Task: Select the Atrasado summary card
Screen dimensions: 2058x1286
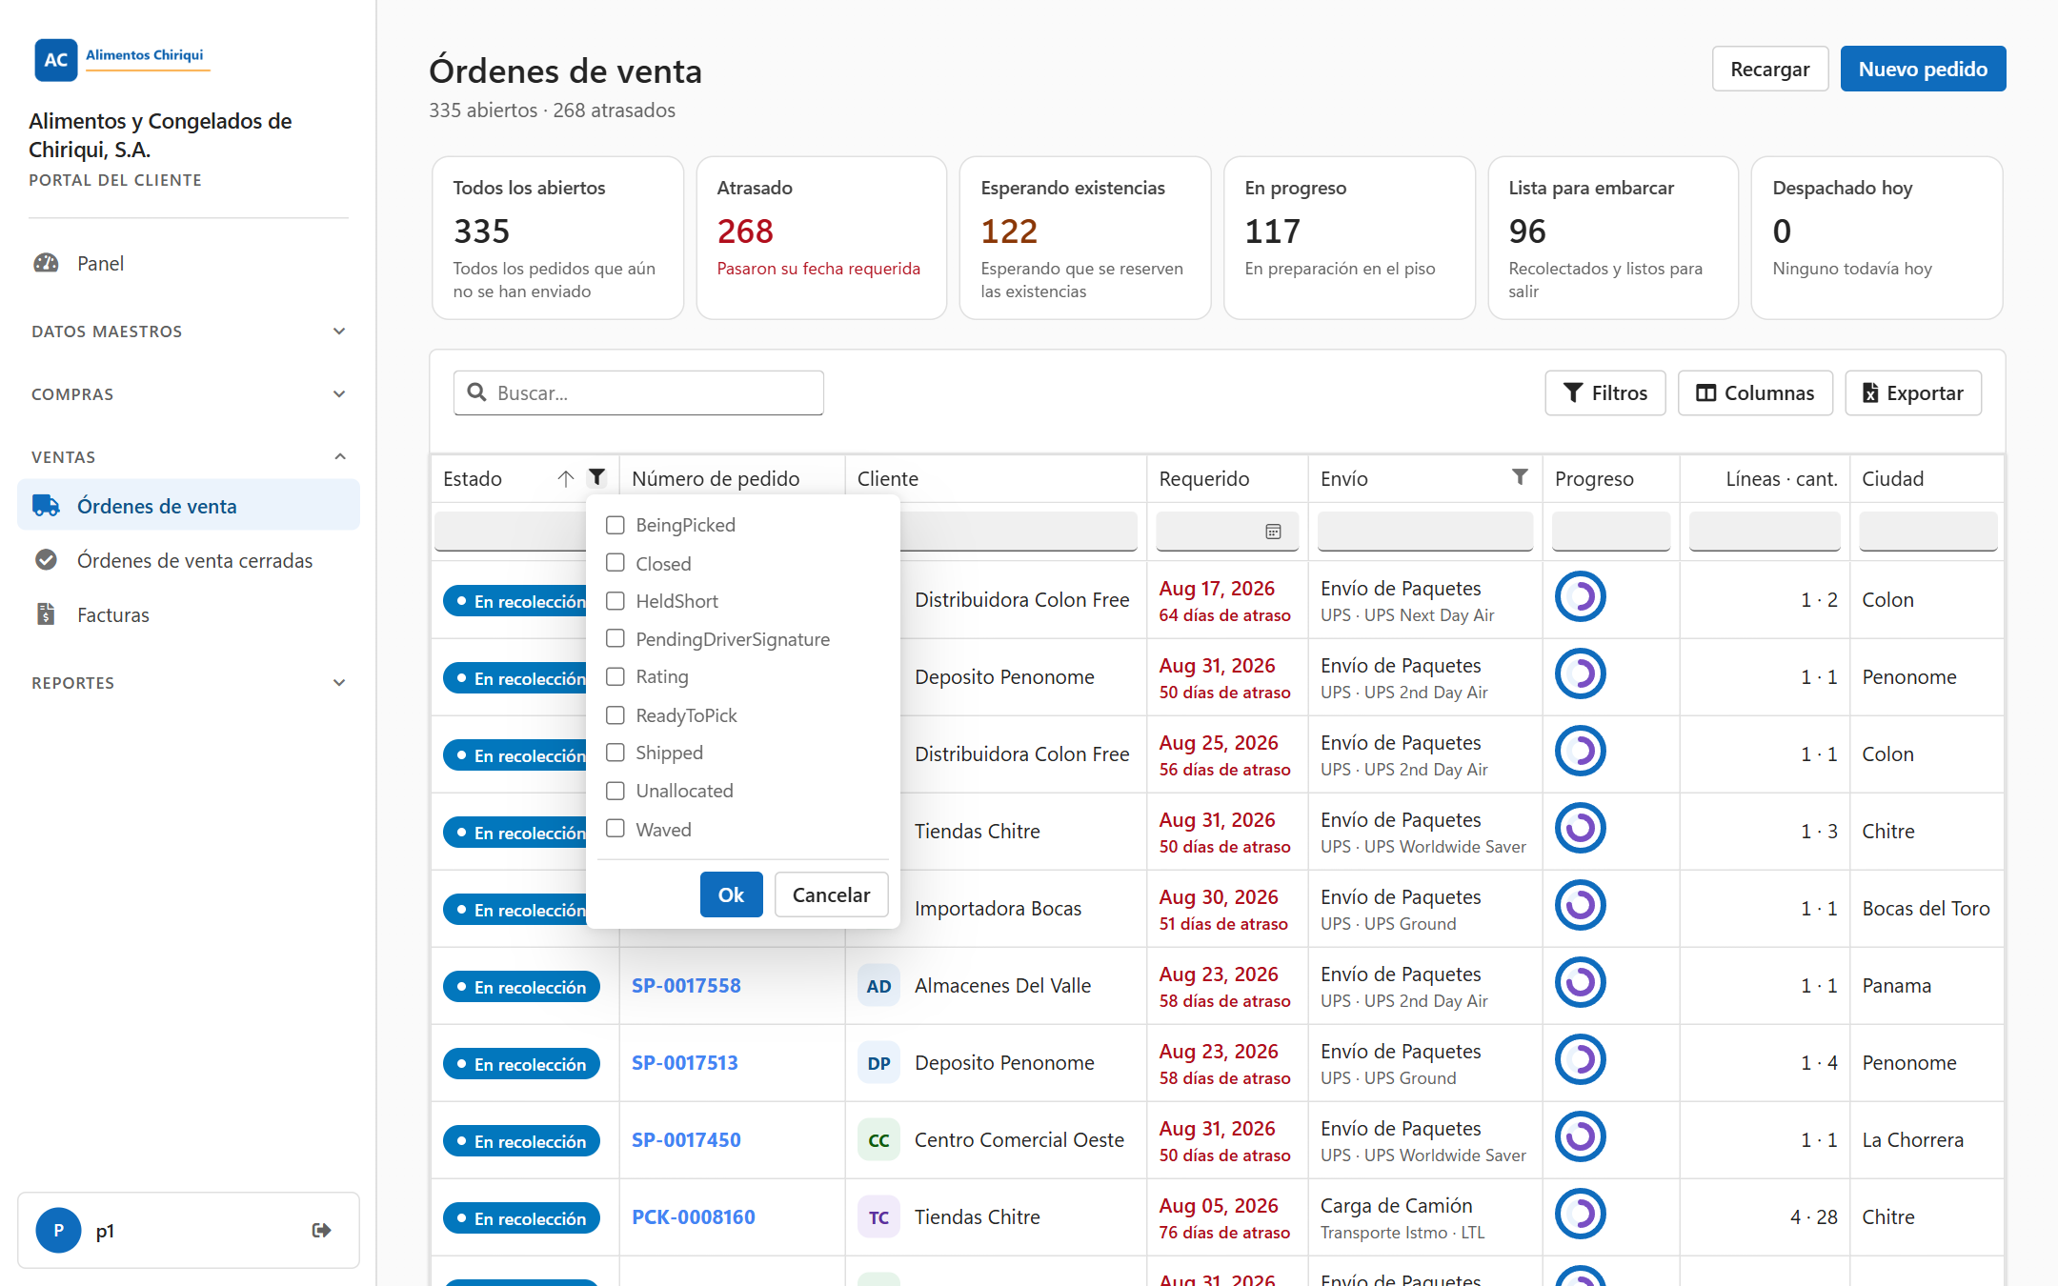Action: coord(821,238)
